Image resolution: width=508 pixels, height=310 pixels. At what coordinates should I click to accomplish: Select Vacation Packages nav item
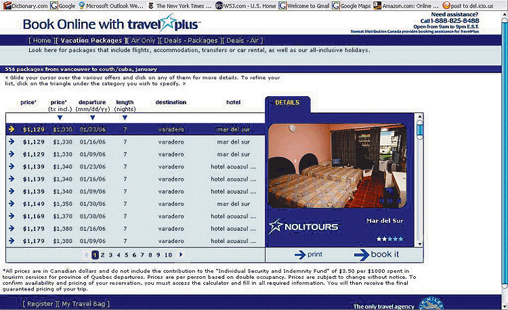pyautogui.click(x=91, y=41)
